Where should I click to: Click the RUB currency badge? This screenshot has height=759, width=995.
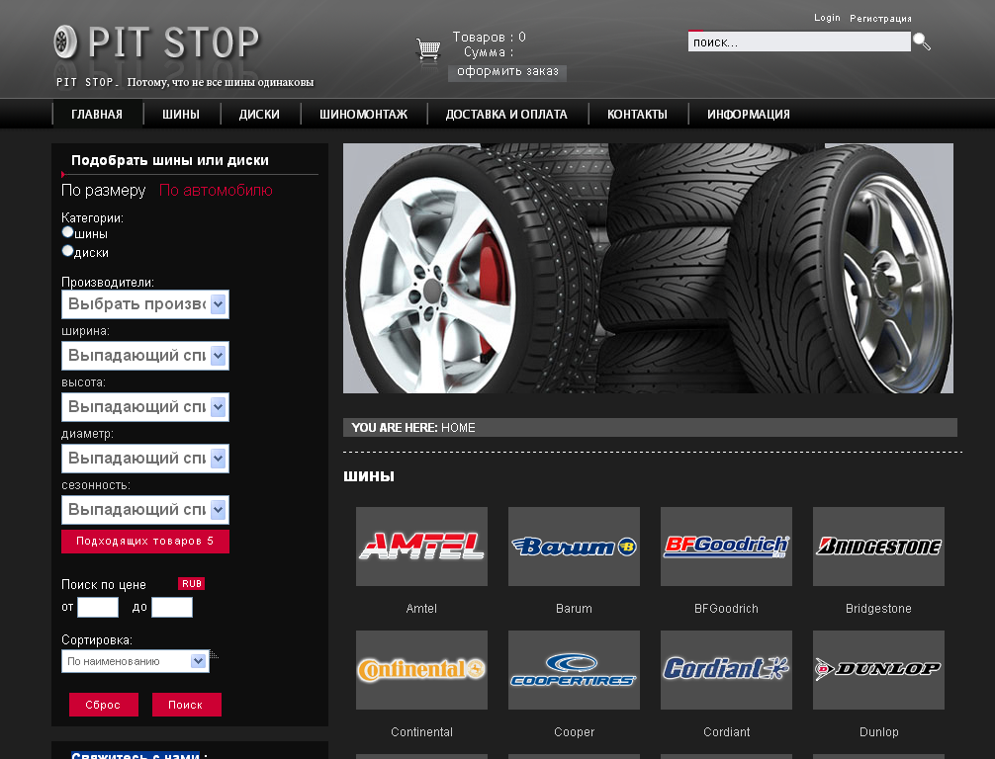192,584
